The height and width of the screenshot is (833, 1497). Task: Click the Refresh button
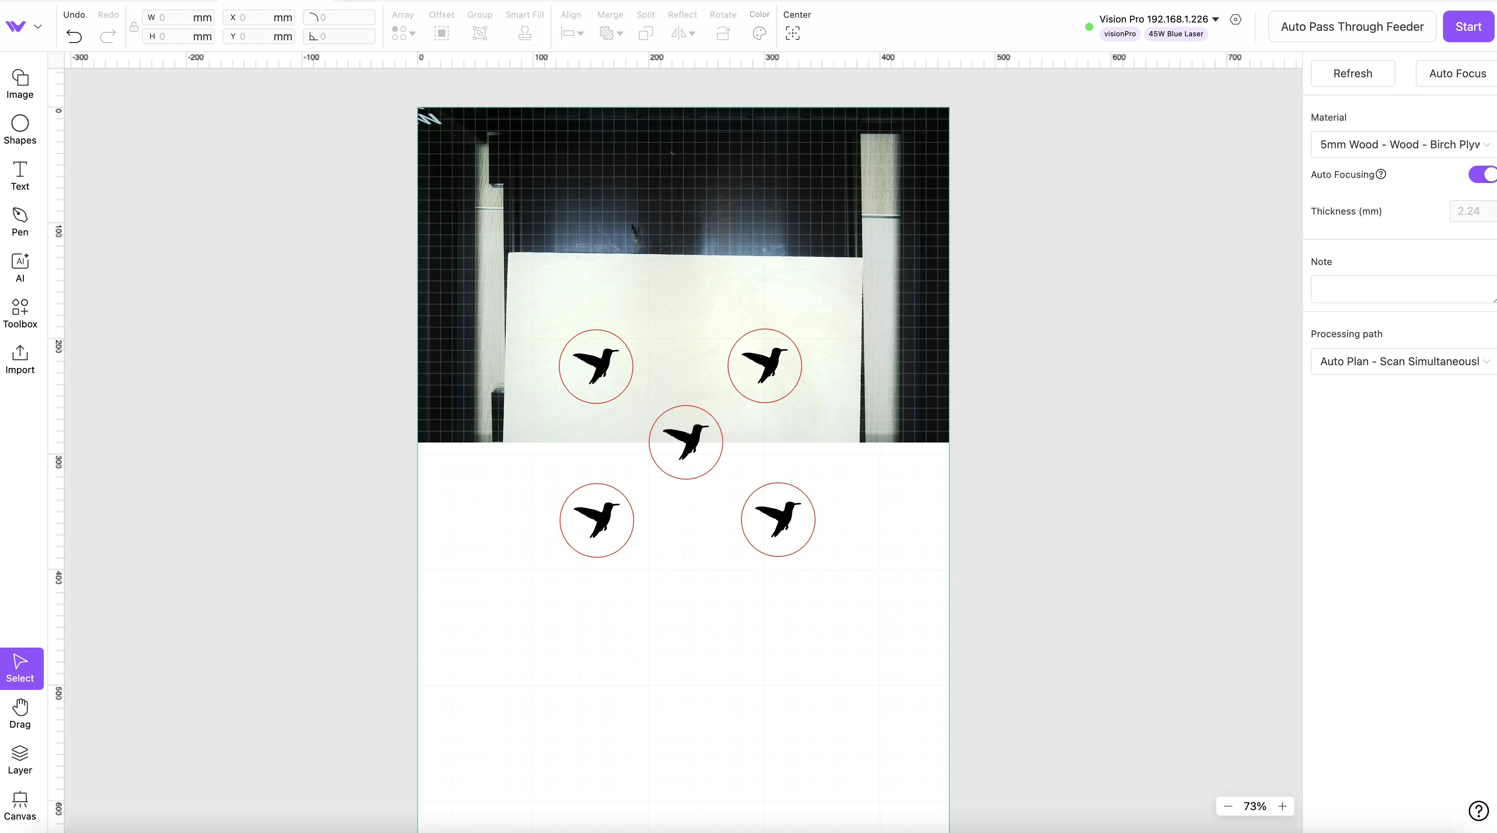coord(1352,73)
